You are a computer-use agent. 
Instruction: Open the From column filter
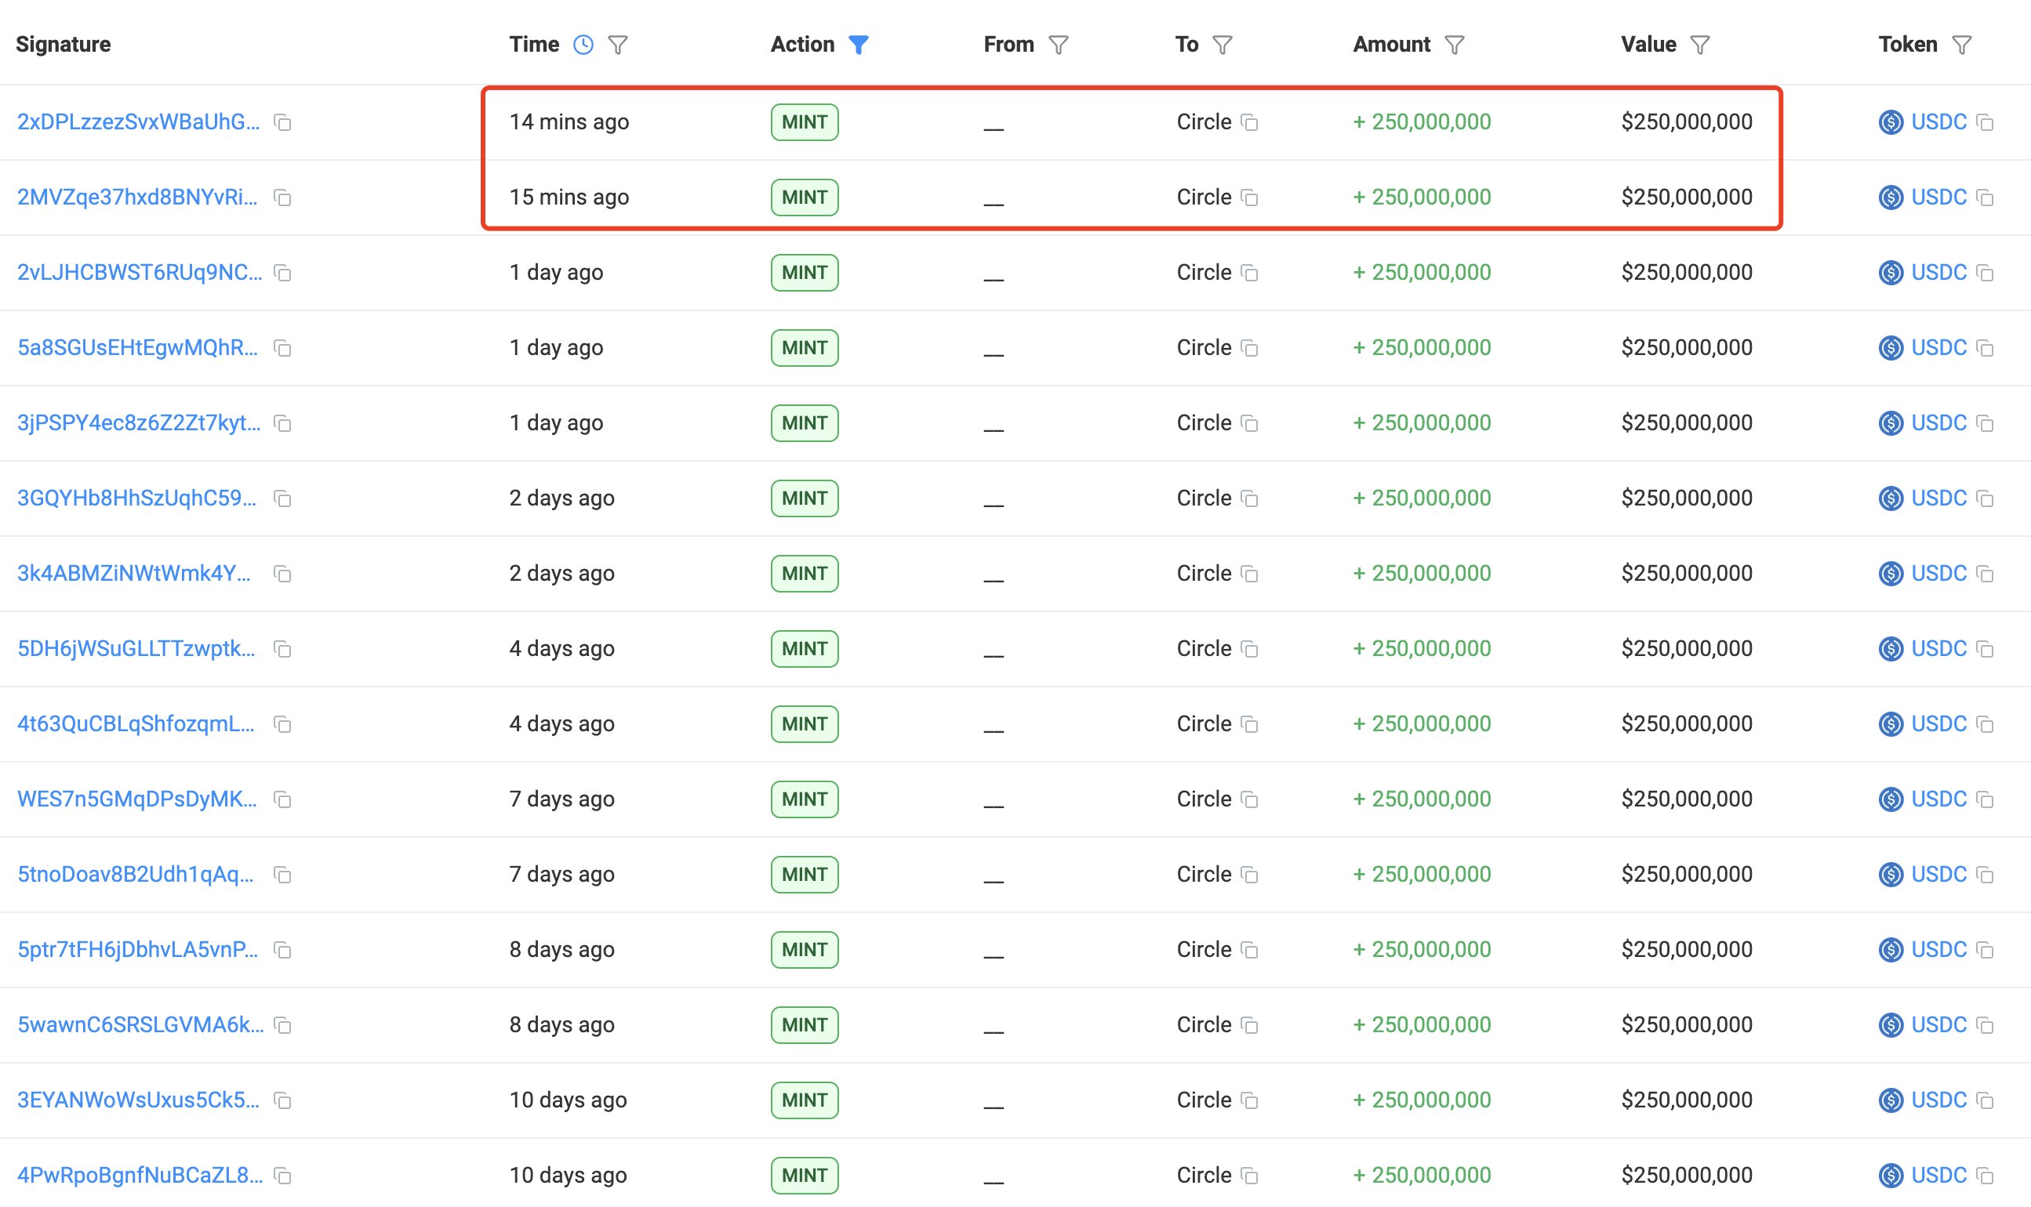(x=1058, y=45)
